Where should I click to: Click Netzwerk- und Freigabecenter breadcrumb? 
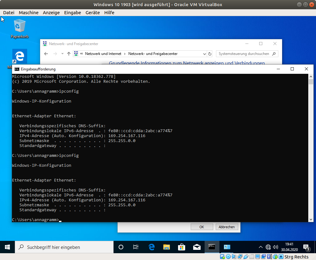(x=153, y=54)
